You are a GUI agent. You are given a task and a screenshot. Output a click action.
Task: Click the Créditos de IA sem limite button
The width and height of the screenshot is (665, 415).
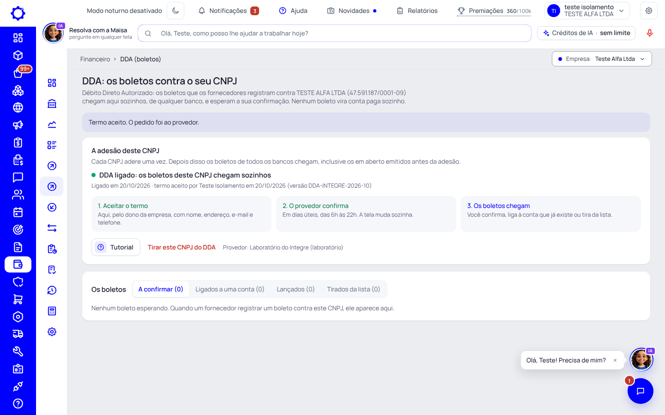(x=586, y=33)
